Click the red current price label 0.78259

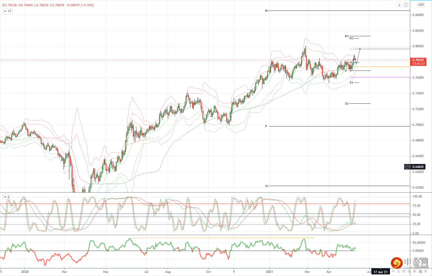point(418,60)
